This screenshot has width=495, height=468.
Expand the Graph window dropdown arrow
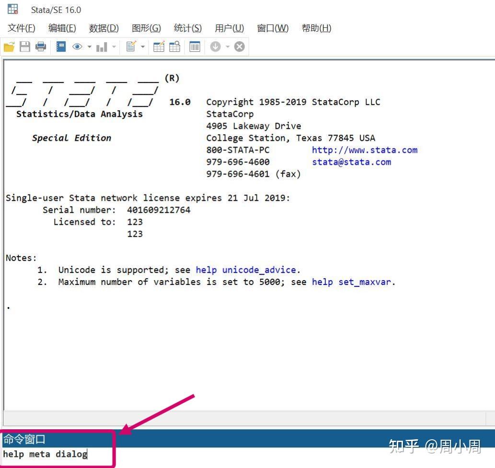pos(114,47)
